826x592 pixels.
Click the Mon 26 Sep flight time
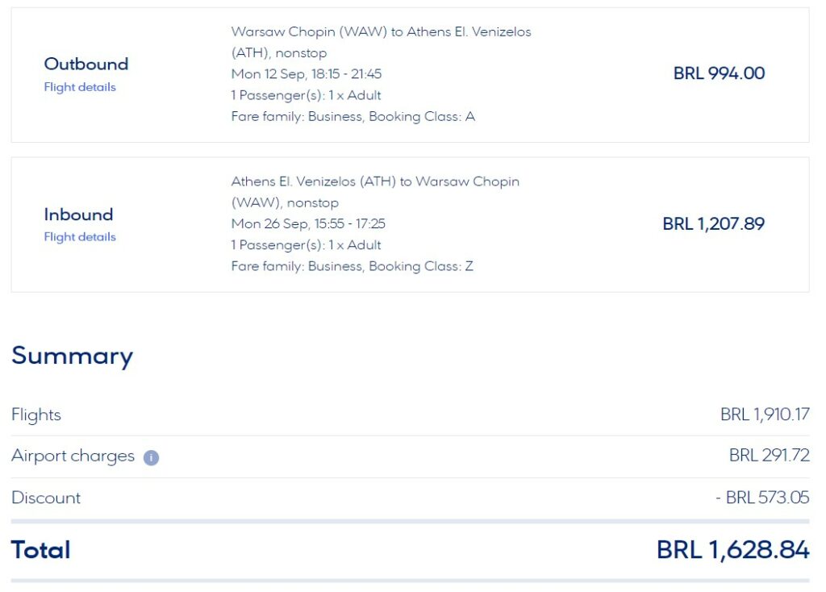coord(308,224)
